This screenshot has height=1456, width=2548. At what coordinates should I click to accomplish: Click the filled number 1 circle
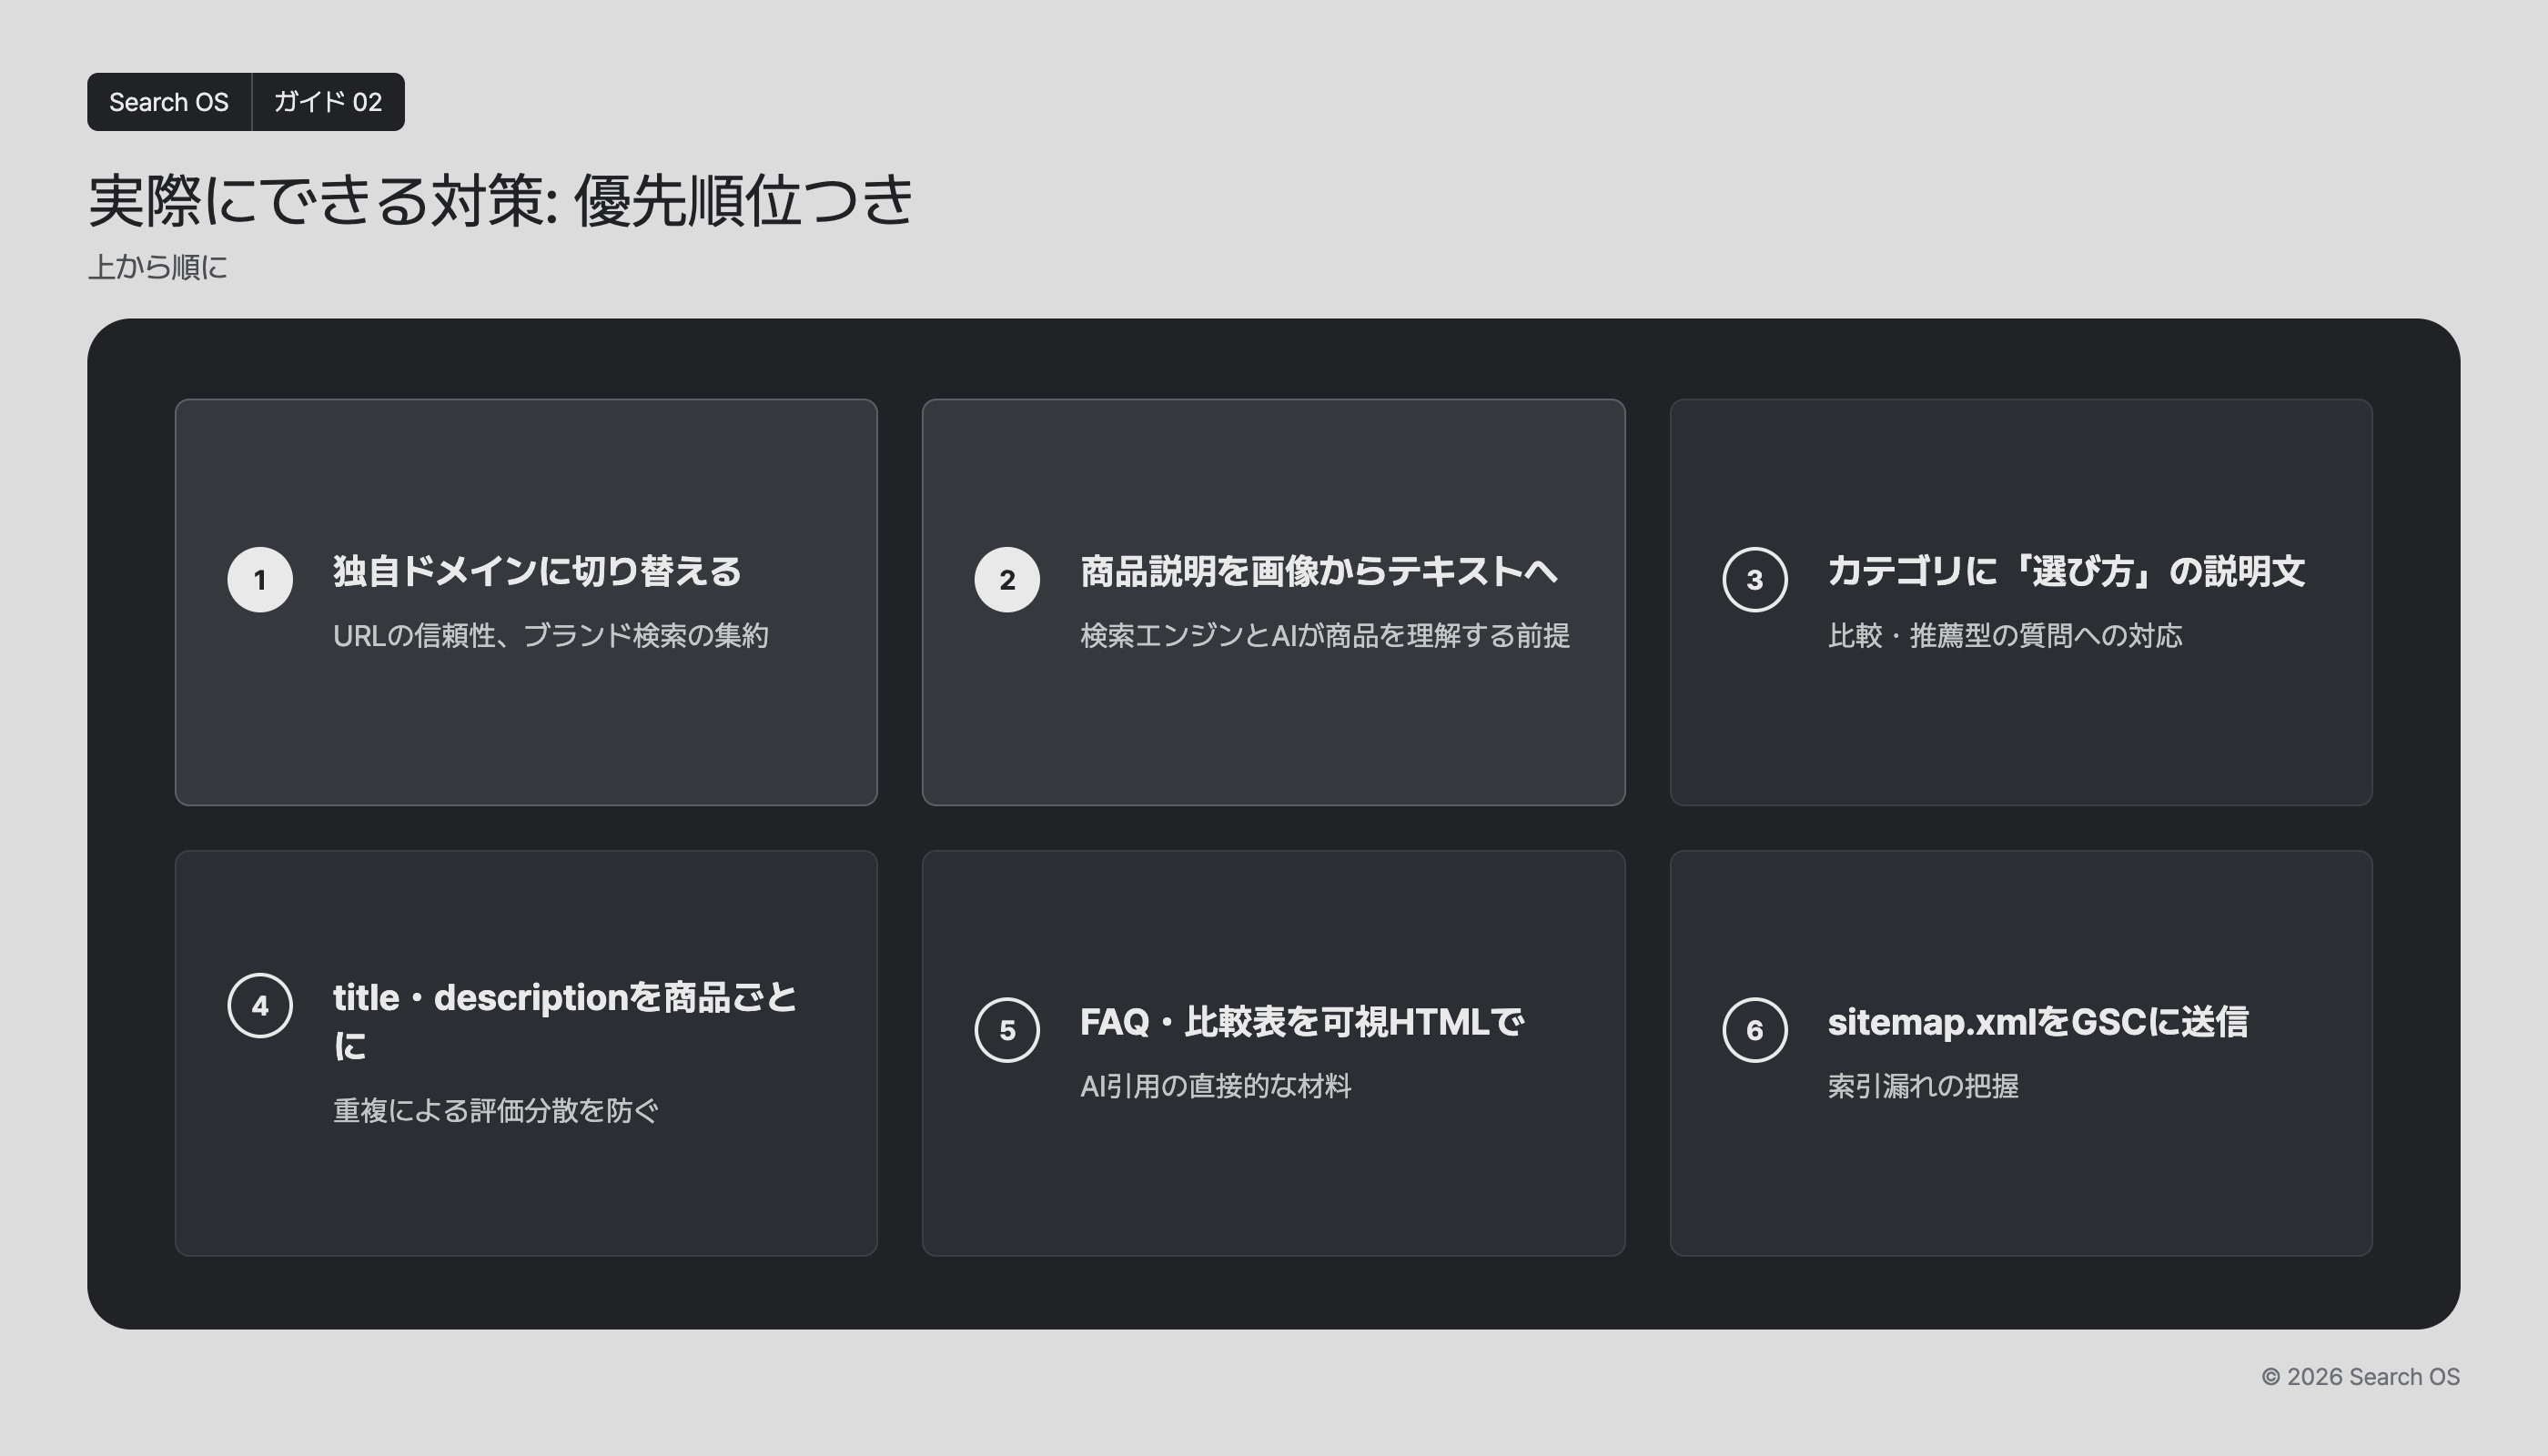click(x=260, y=579)
